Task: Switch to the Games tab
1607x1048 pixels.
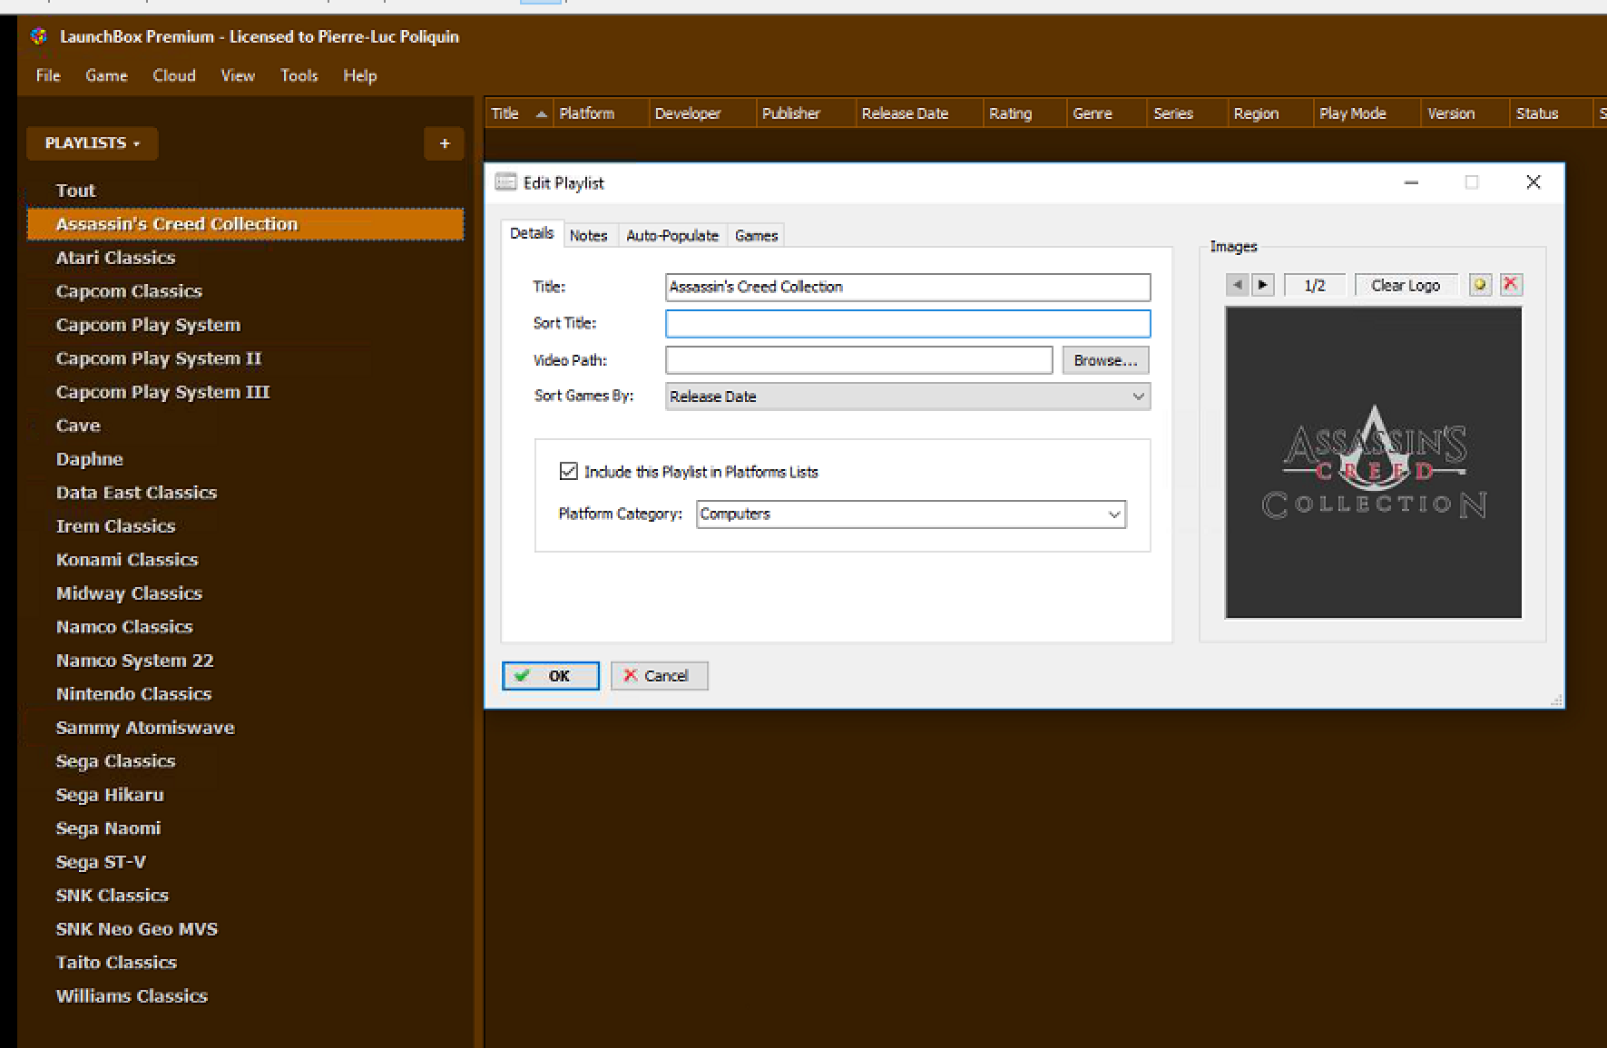Action: pos(756,236)
